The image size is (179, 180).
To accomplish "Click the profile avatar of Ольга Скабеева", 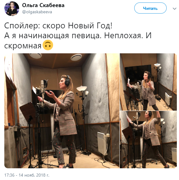I will click(x=12, y=9).
